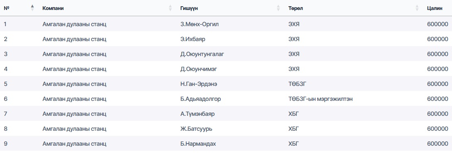Click the ХБГ type in row 9
452x154 pixels.
(294, 144)
